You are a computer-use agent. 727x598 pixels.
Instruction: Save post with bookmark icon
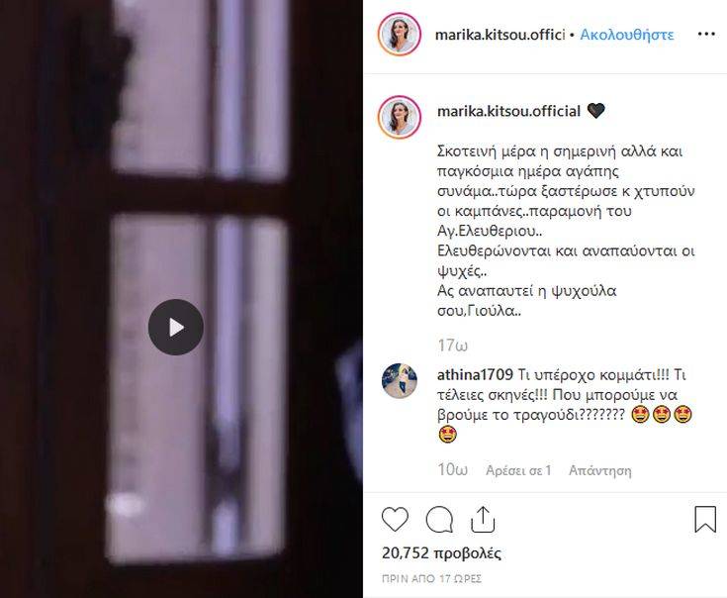coord(705,519)
